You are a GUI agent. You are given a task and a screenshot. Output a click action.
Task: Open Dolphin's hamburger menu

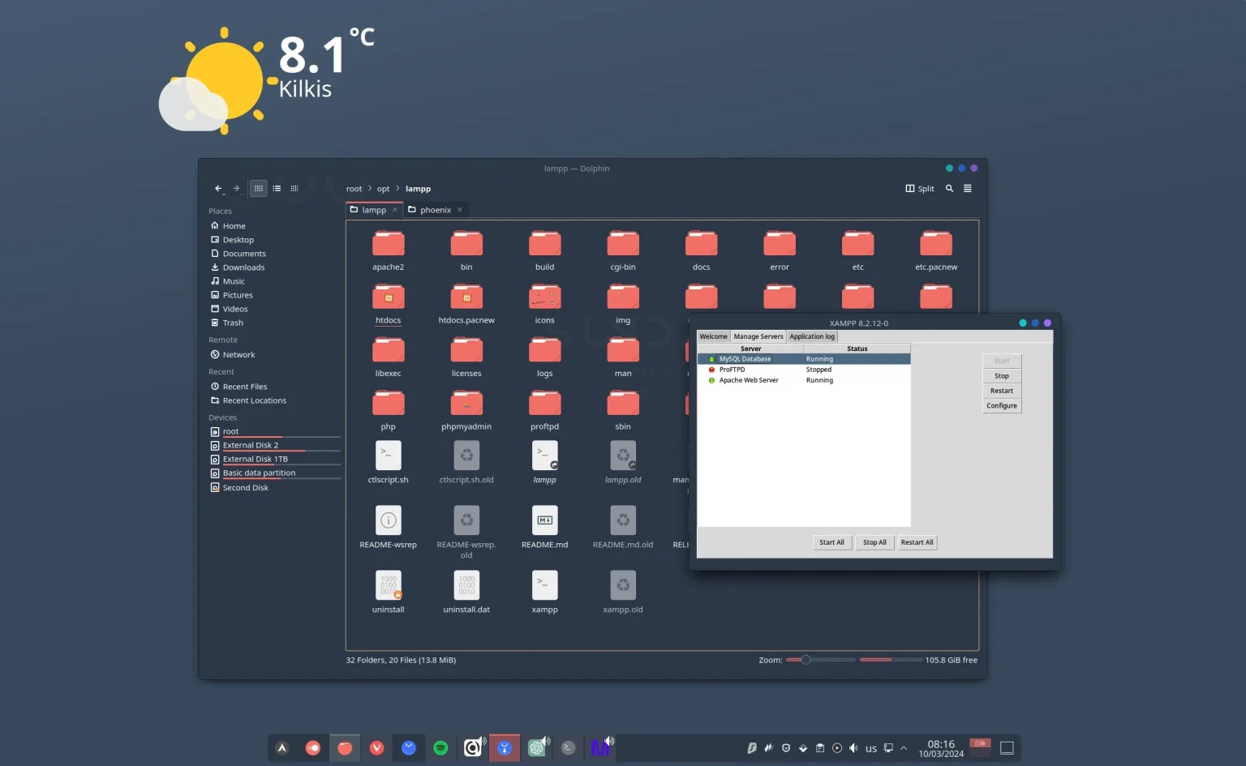coord(967,188)
